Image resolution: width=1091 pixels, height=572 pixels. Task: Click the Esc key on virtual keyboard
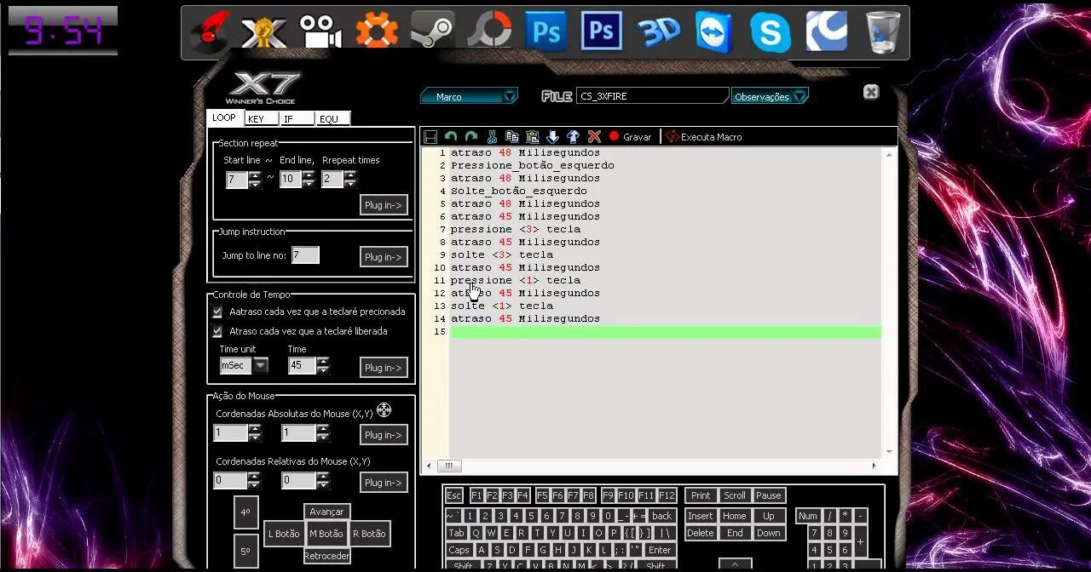pyautogui.click(x=453, y=495)
